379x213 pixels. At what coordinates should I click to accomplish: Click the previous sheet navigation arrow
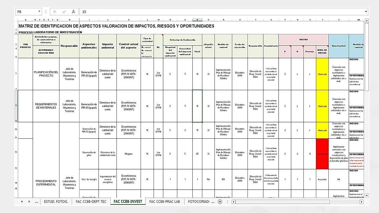[22, 202]
